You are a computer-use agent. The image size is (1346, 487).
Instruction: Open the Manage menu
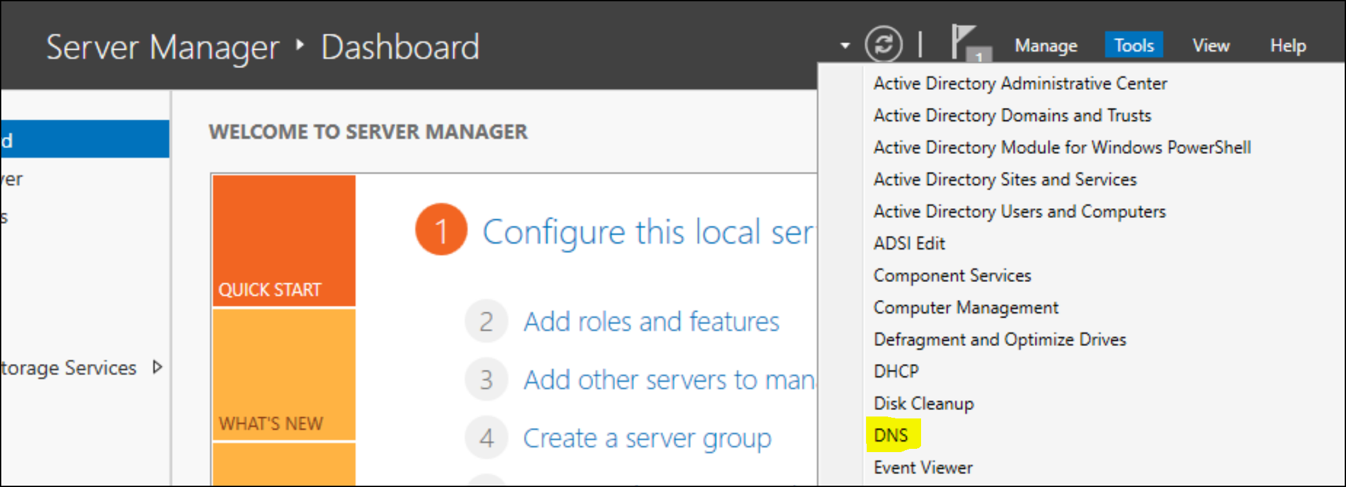[1046, 45]
